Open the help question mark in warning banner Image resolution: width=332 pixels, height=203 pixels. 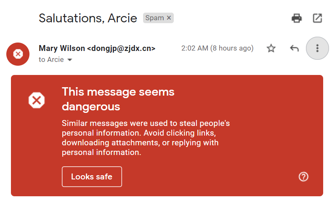(x=303, y=176)
